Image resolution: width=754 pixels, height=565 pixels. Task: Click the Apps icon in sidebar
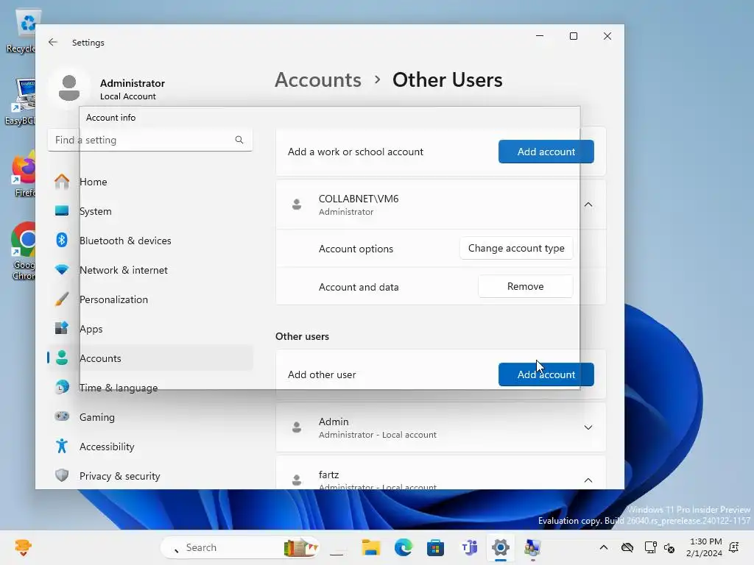62,328
